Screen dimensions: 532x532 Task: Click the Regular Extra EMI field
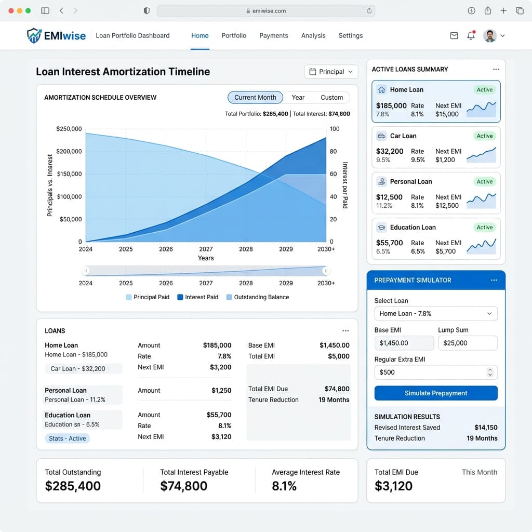click(x=436, y=372)
